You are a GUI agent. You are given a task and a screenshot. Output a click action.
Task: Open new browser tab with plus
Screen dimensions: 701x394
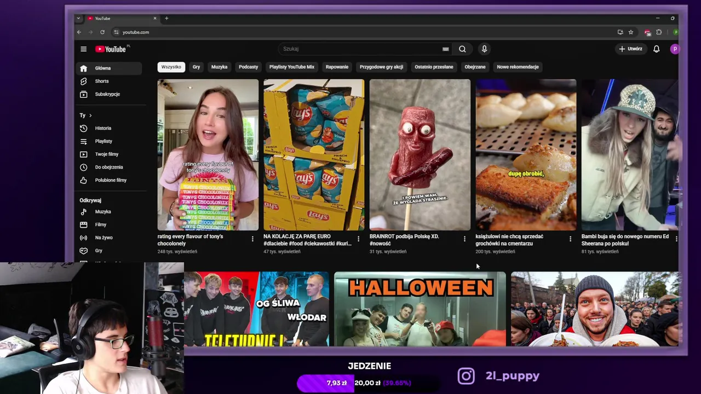click(x=166, y=18)
